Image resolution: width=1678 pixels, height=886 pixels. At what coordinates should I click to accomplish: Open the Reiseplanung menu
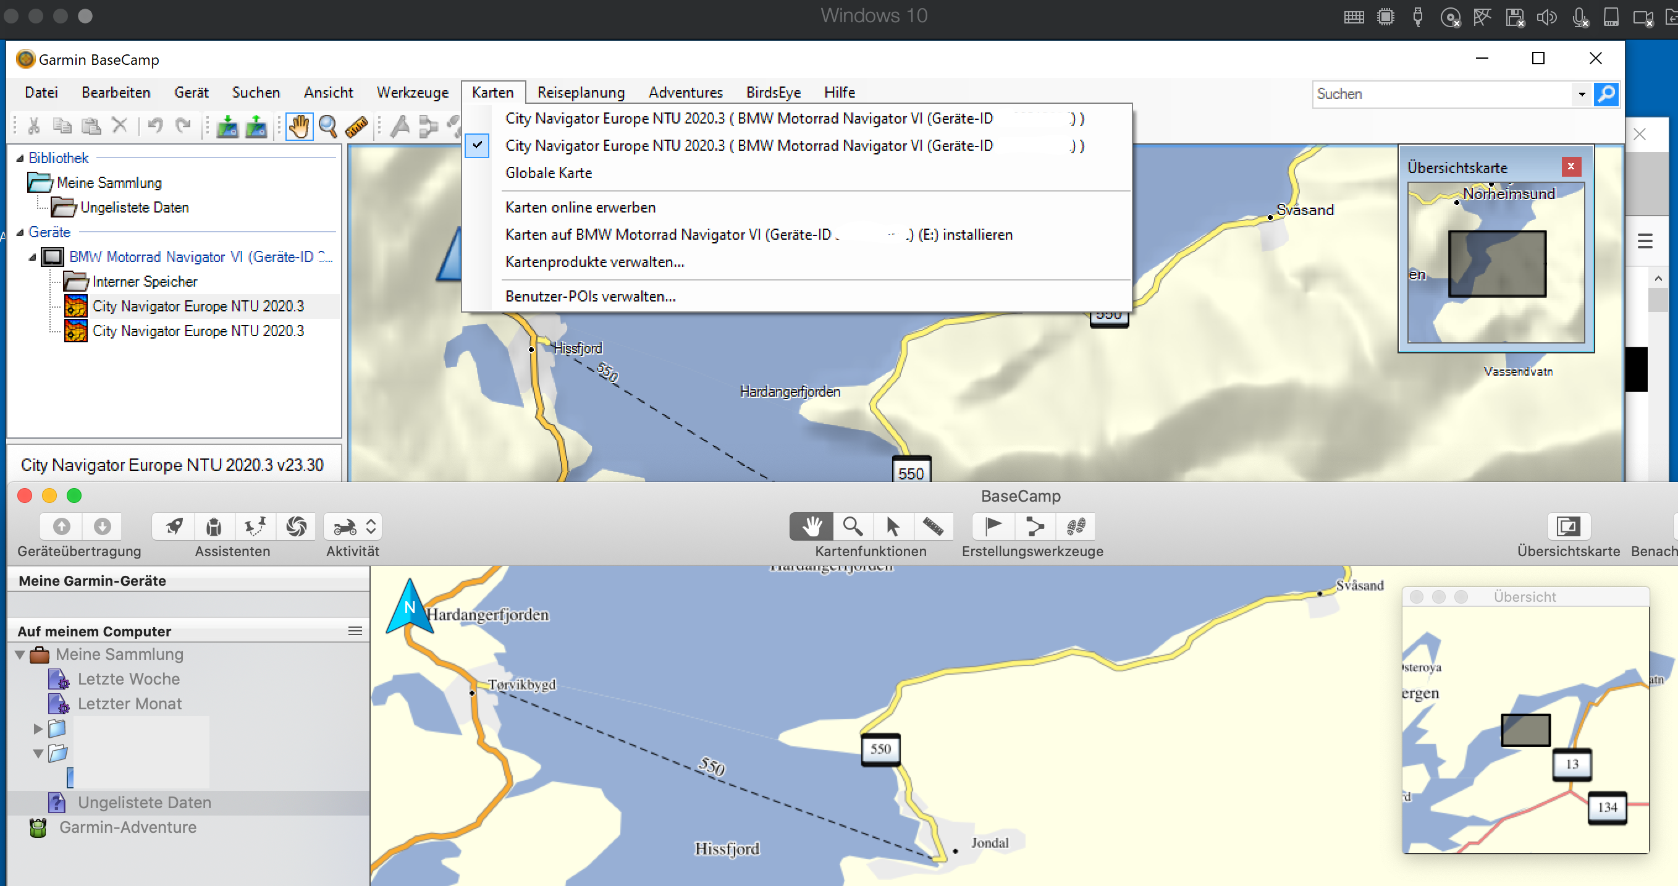(x=580, y=93)
